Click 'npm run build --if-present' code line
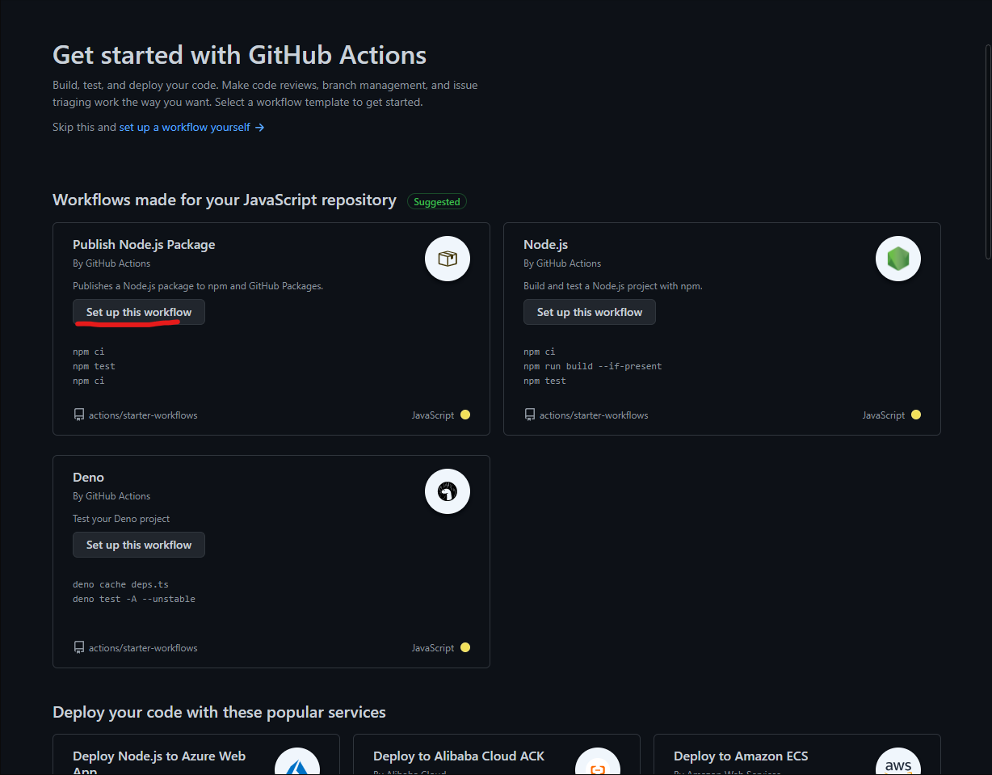992x775 pixels. tap(593, 366)
